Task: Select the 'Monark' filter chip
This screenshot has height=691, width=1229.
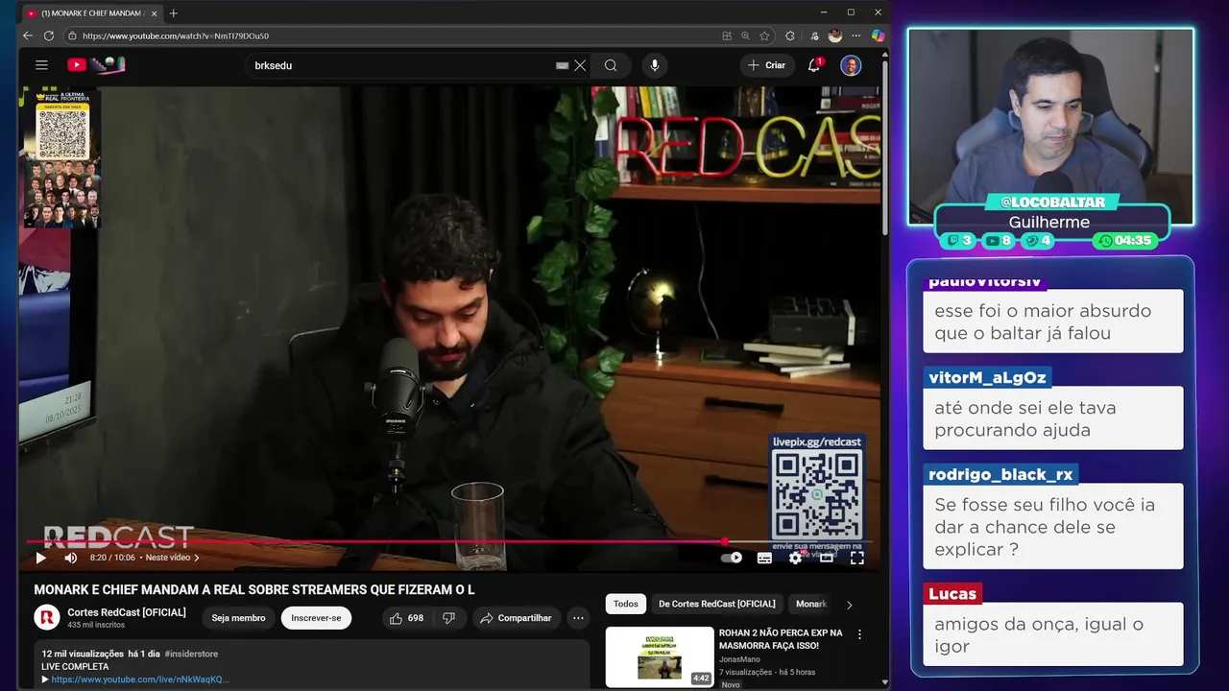Action: (x=810, y=604)
